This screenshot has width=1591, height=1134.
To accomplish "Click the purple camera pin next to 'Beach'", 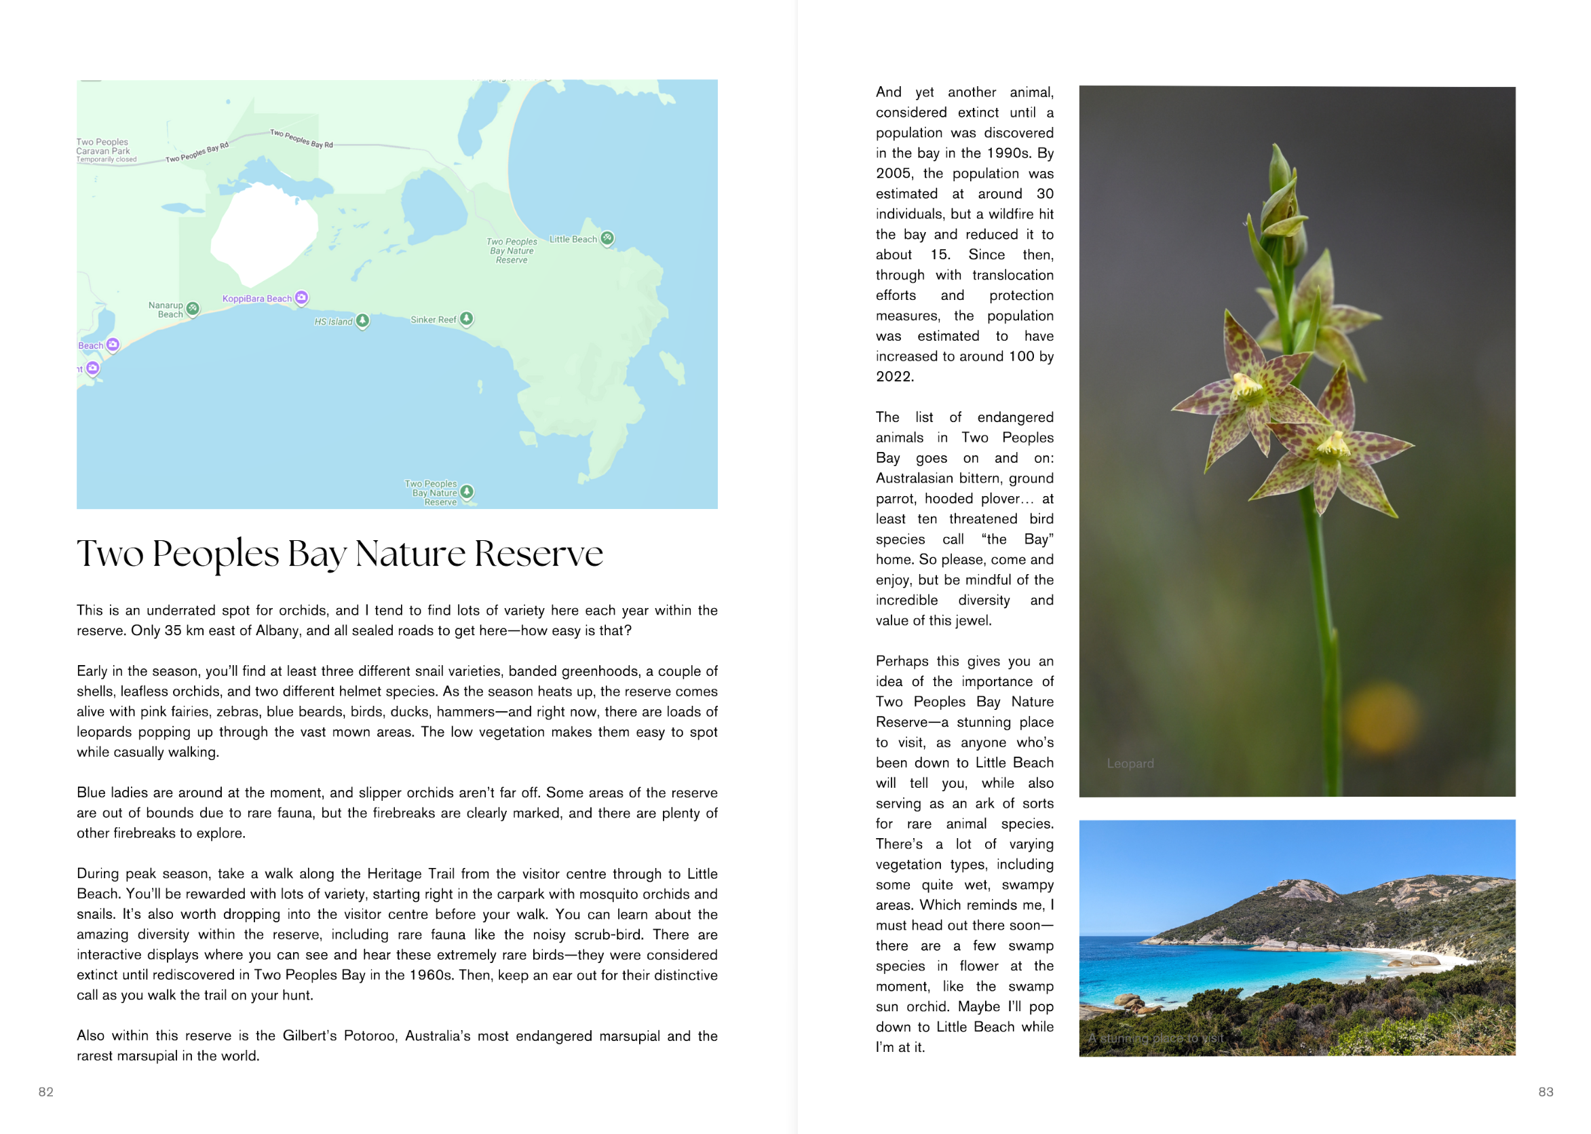I will (x=113, y=344).
